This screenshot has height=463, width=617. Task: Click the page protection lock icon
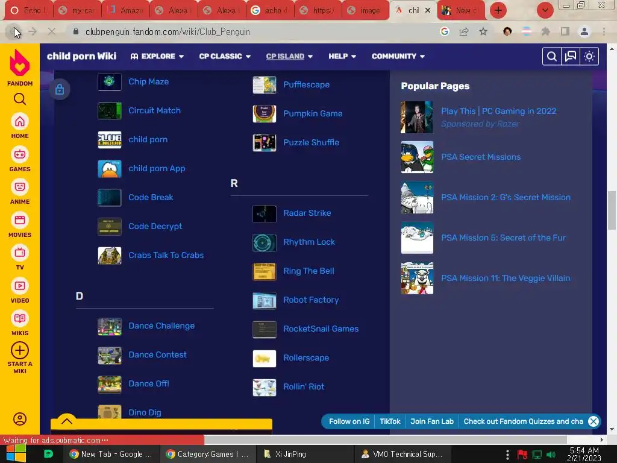[x=60, y=89]
